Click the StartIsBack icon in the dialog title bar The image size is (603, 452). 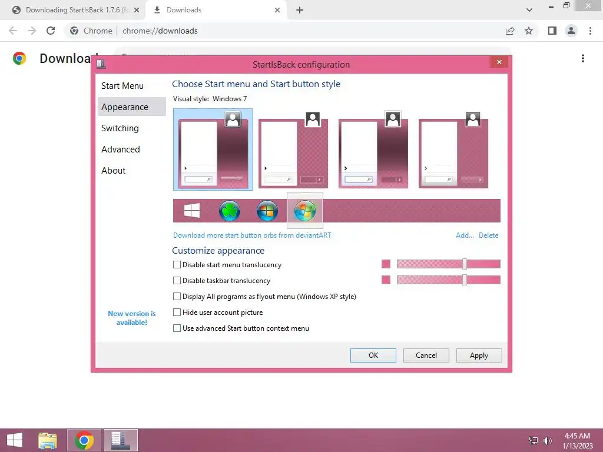click(101, 64)
